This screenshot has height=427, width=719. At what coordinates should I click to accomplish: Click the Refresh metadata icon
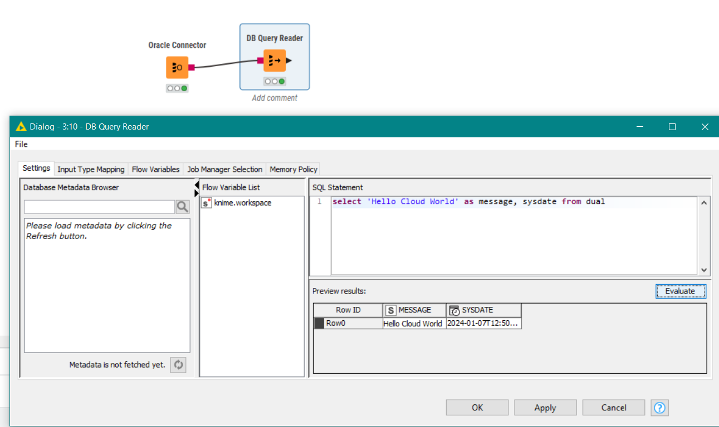click(x=178, y=365)
